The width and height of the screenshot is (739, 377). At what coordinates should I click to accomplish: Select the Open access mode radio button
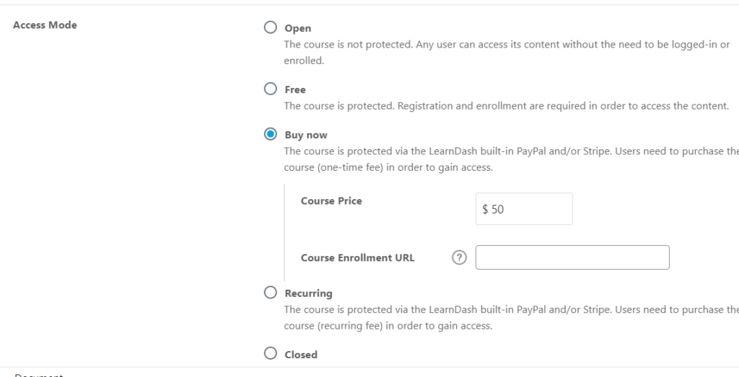click(271, 27)
